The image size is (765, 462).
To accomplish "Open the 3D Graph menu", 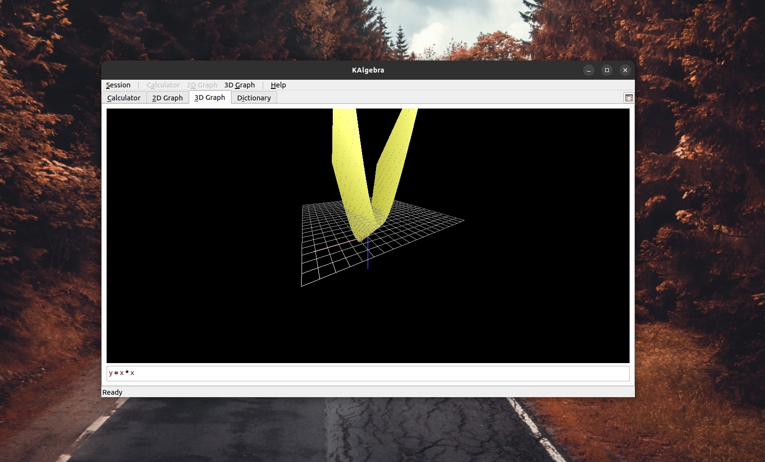I will click(240, 85).
